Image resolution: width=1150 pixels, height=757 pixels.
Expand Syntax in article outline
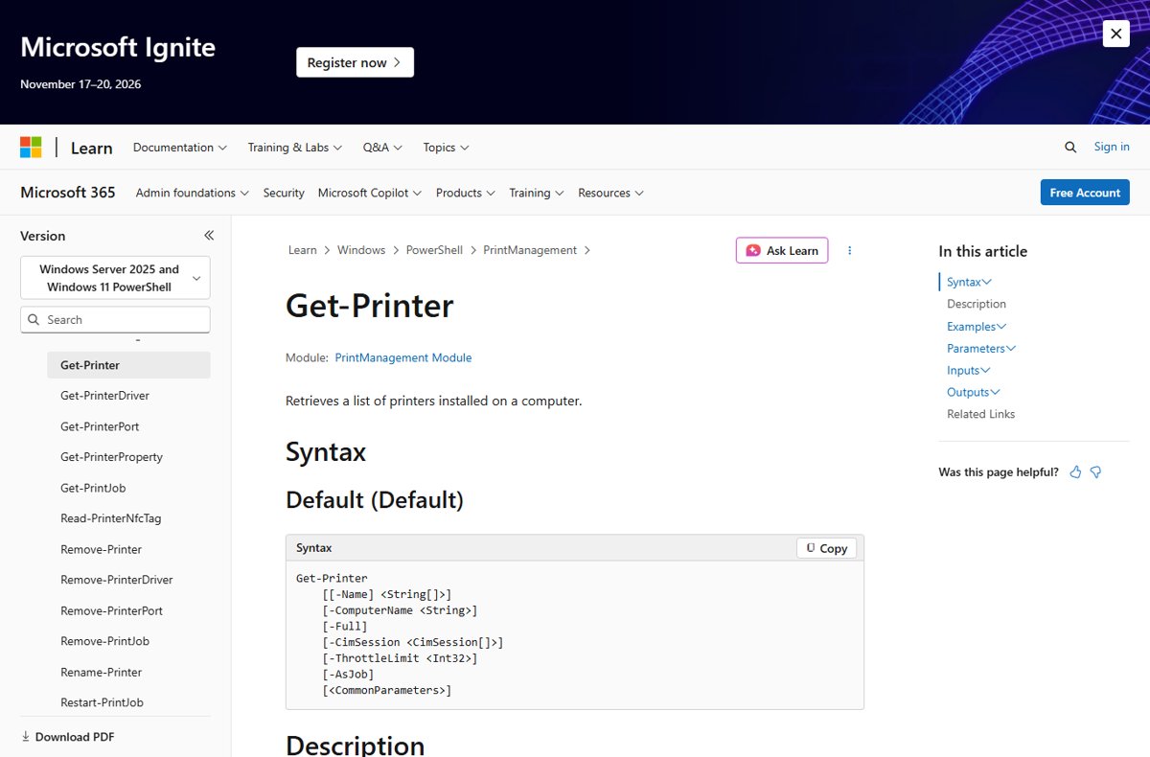point(969,282)
